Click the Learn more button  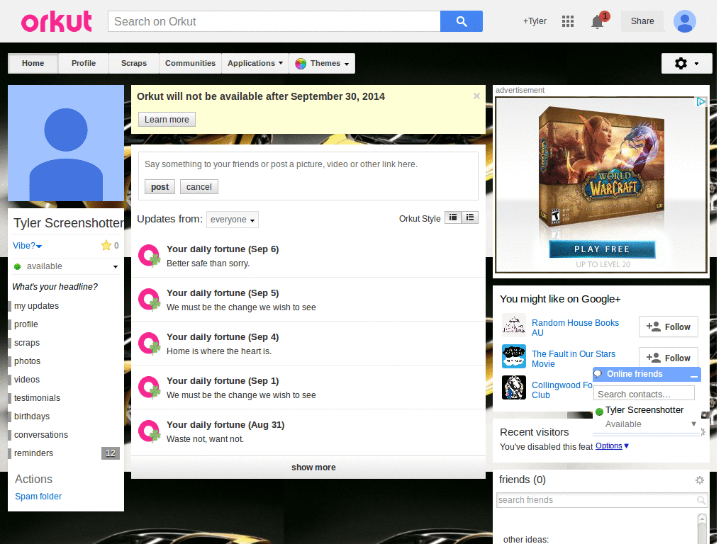tap(167, 119)
